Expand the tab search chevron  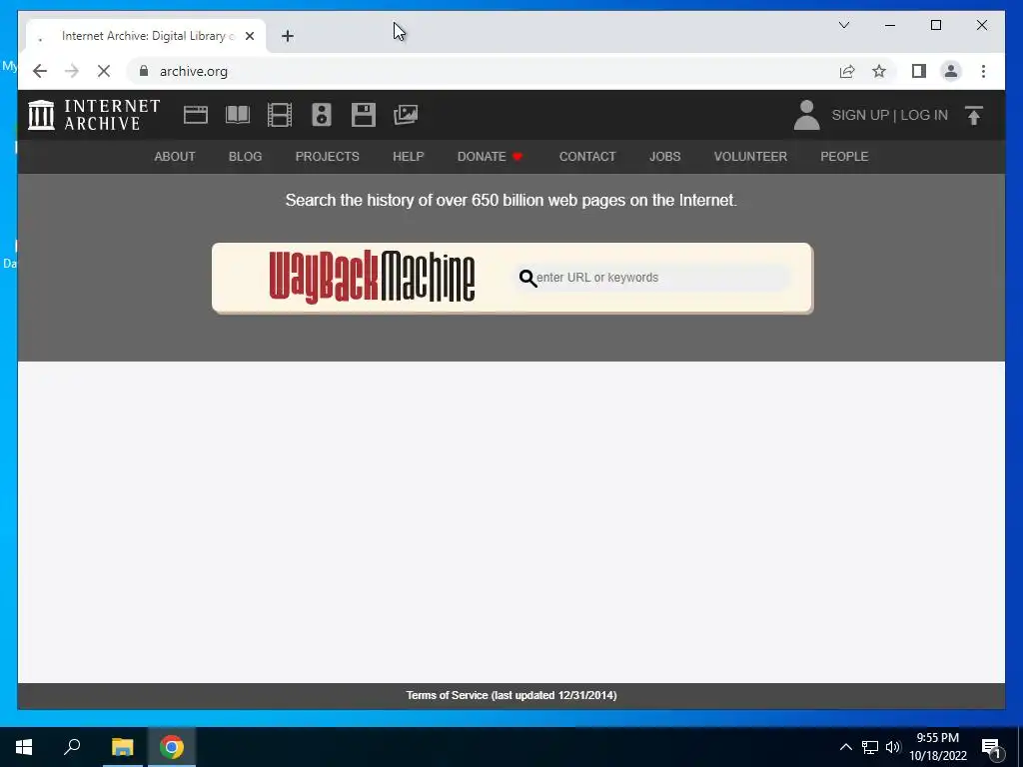pos(843,25)
